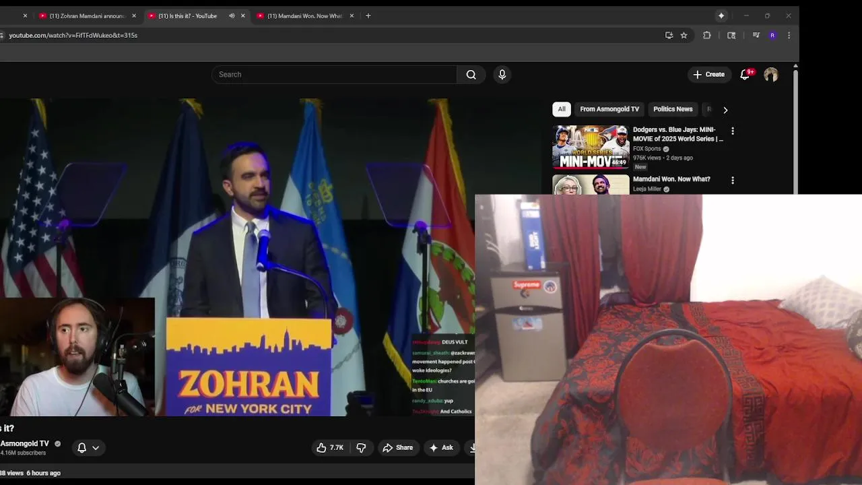This screenshot has height=485, width=862.
Task: Open Asmongold TV channel link
Action: click(x=25, y=444)
